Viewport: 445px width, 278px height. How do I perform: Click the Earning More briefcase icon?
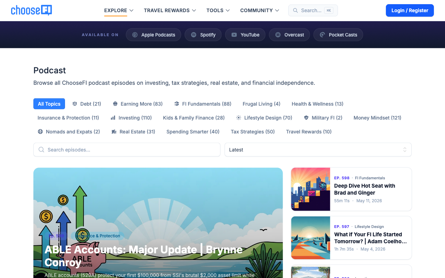(x=115, y=104)
